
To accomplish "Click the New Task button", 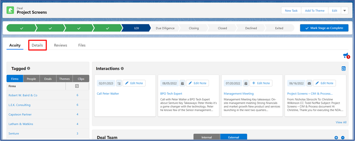I will 291,11.
